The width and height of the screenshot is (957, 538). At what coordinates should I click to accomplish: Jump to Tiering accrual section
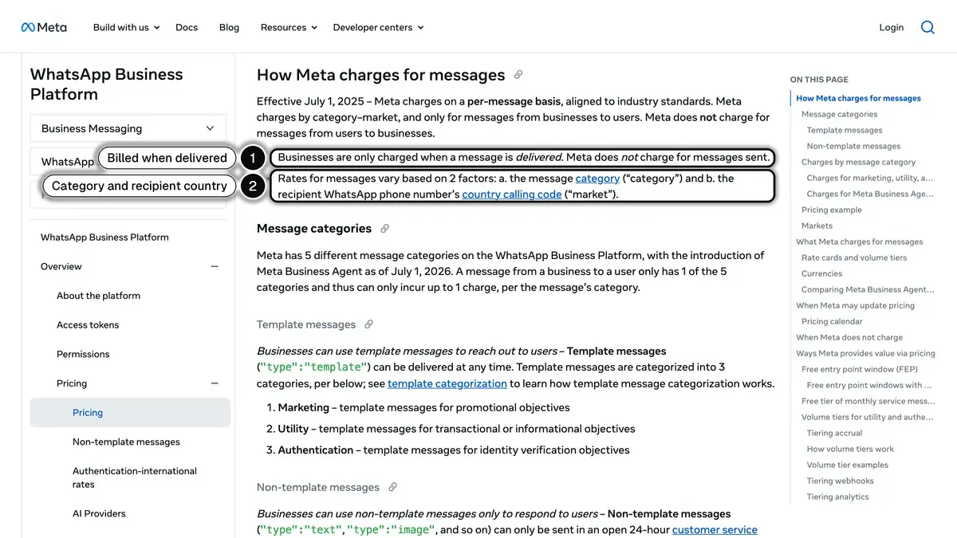point(834,433)
